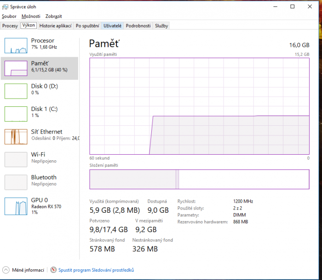The height and width of the screenshot is (280, 322).
Task: Switch to the Služby tab
Action: pos(161,26)
